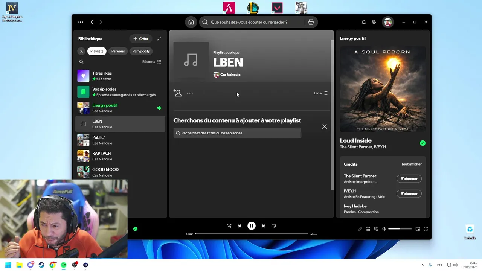Viewport: 482px width, 271px height.
Task: Expand the Bibliothèque panel
Action: click(x=159, y=39)
